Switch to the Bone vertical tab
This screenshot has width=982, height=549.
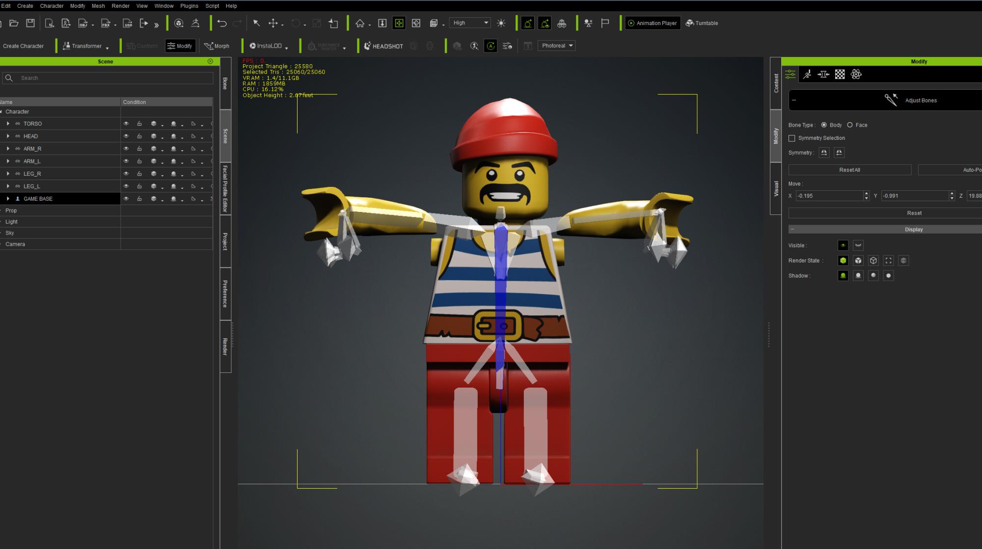[225, 83]
